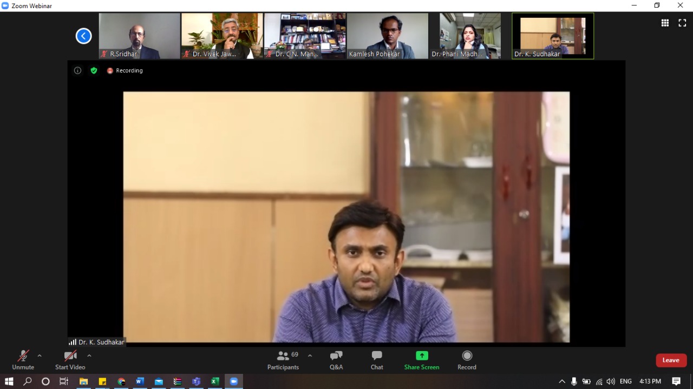Open Microsoft Excel from the taskbar
The image size is (693, 389).
(x=215, y=381)
